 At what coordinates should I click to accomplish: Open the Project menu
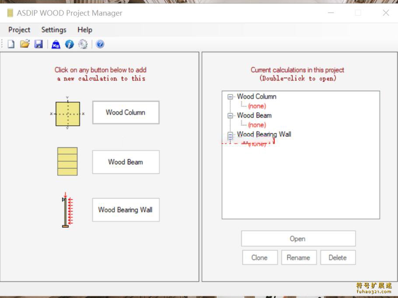click(x=19, y=30)
